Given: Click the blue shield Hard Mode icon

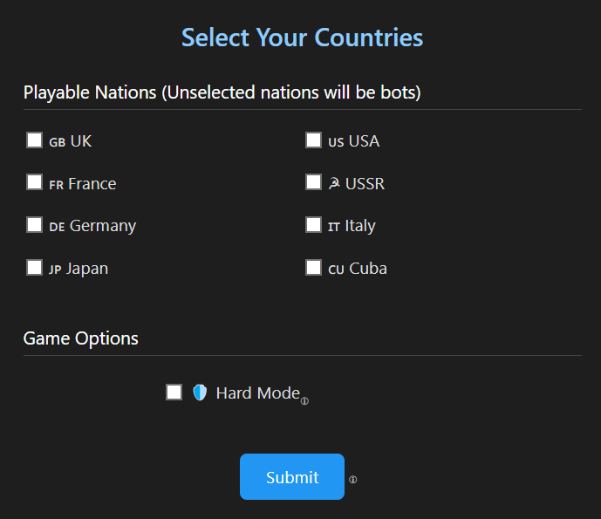Looking at the screenshot, I should 200,393.
